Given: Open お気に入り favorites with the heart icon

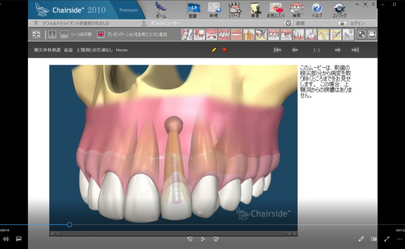Looking at the screenshot, I should tap(276, 10).
